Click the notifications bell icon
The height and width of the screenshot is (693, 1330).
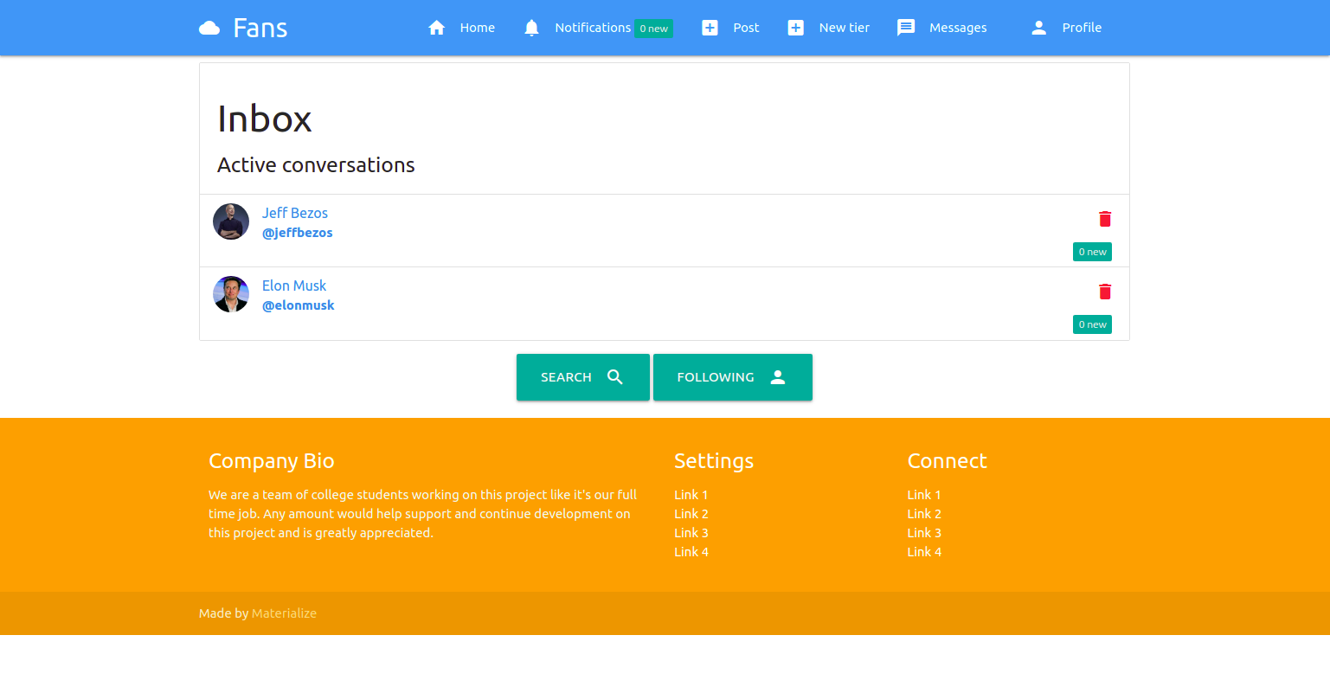(532, 28)
